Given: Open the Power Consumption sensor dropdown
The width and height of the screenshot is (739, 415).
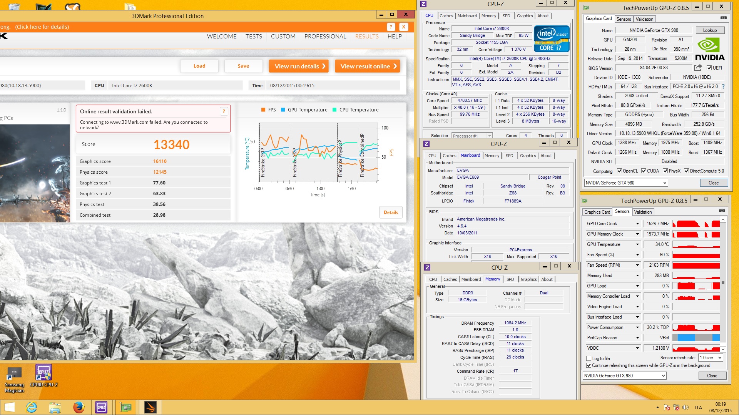Looking at the screenshot, I should click(x=637, y=327).
